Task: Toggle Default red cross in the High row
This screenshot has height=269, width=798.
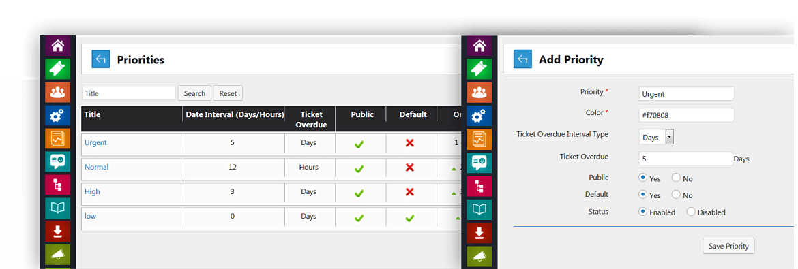Action: click(410, 192)
